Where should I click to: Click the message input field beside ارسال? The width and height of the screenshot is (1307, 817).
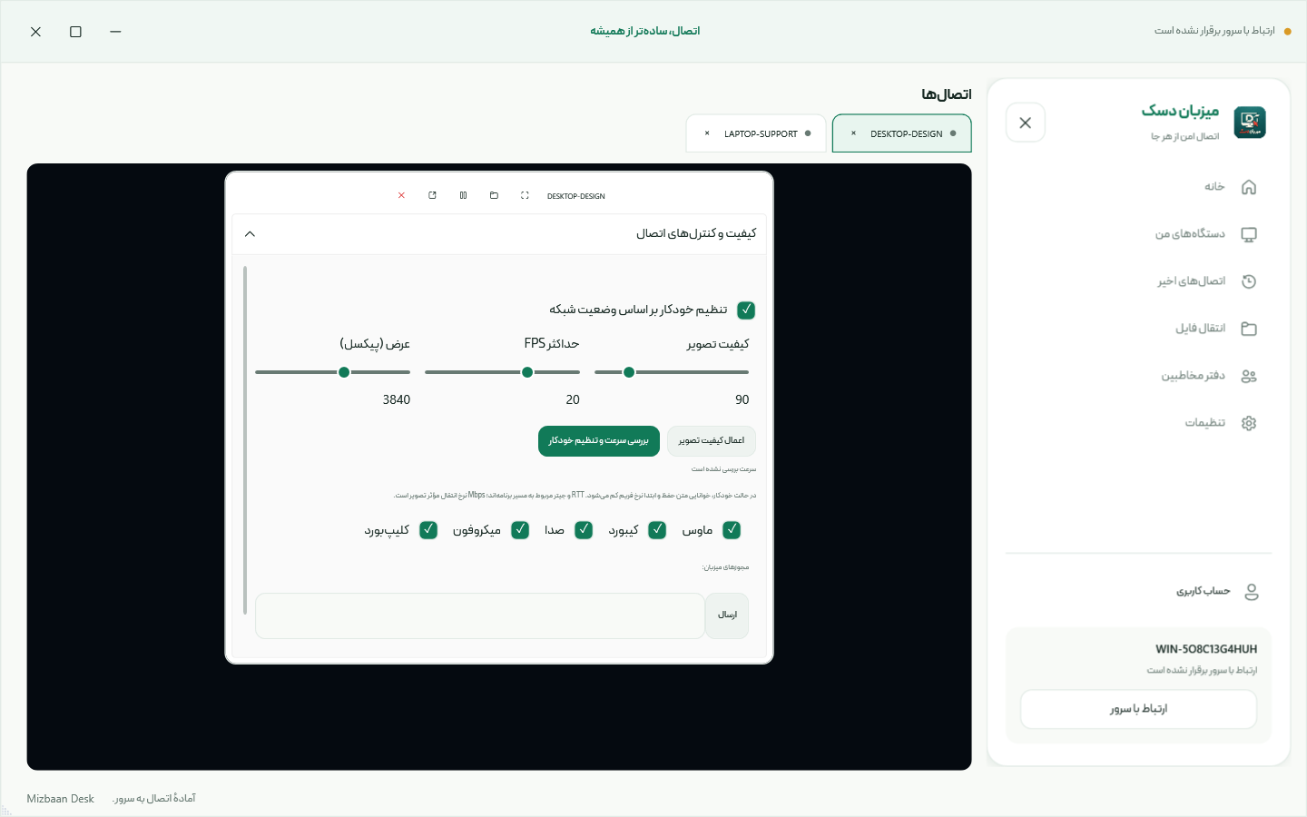(480, 615)
